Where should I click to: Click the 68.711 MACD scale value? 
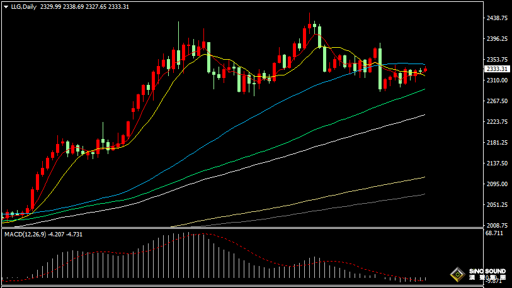[494, 233]
